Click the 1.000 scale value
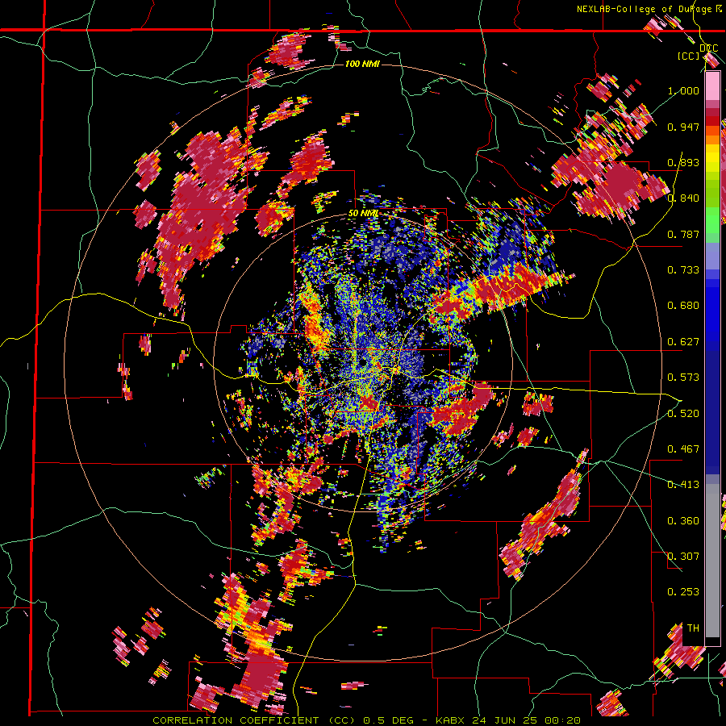726x726 pixels. click(683, 90)
